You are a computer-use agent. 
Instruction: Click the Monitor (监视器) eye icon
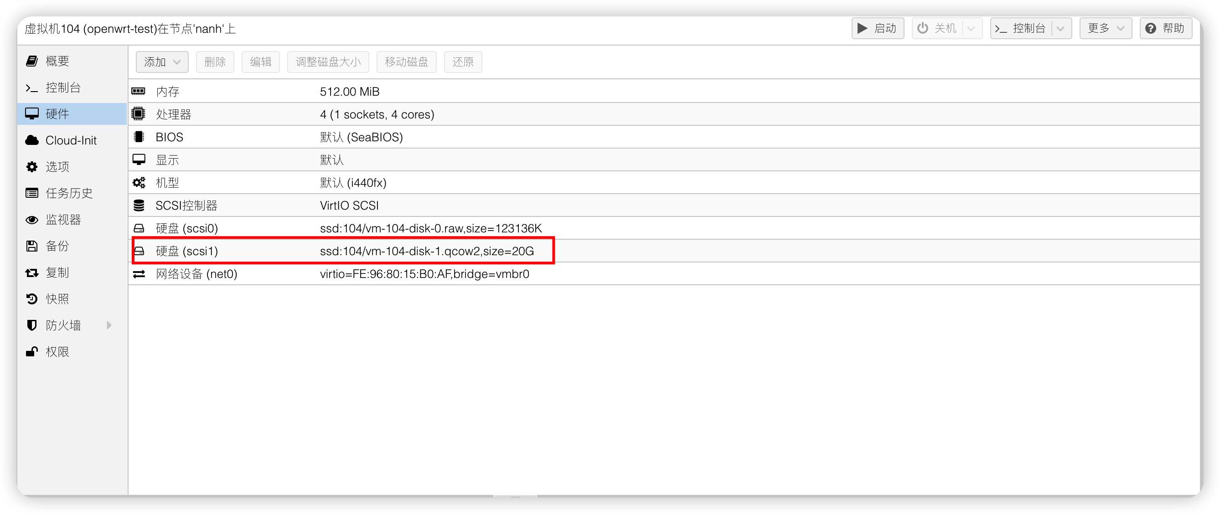pos(32,220)
